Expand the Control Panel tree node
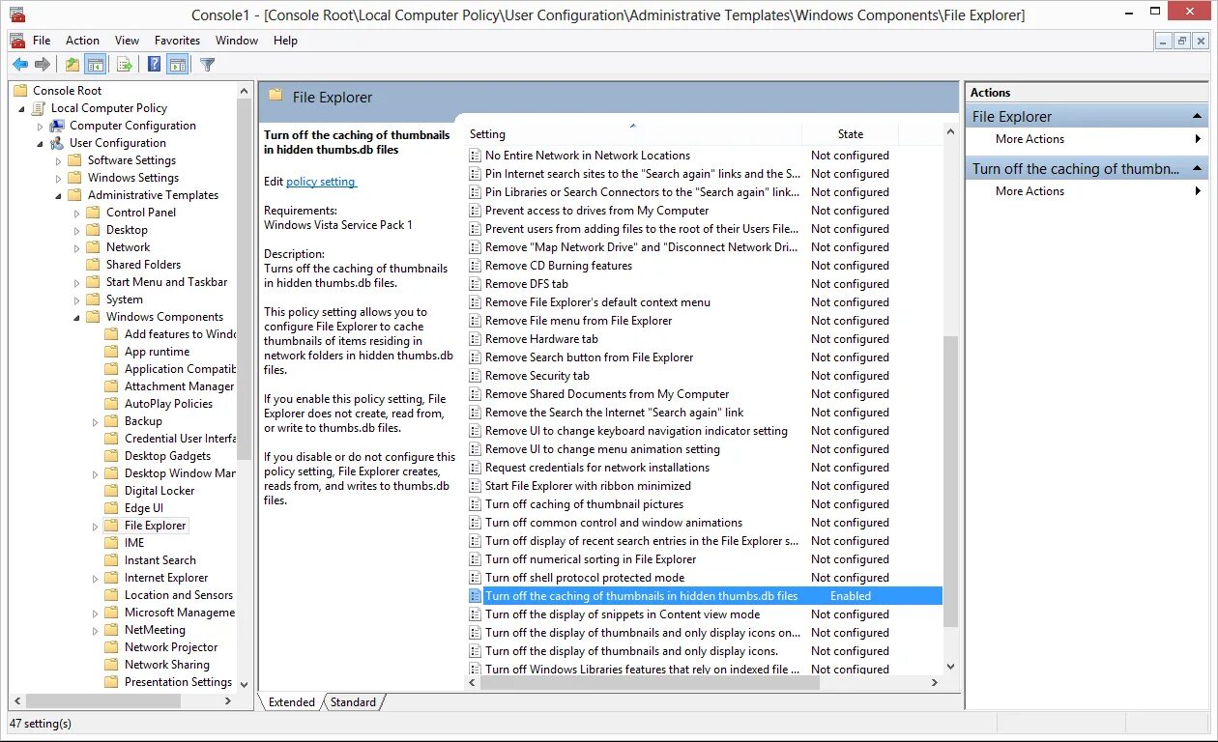 click(77, 214)
